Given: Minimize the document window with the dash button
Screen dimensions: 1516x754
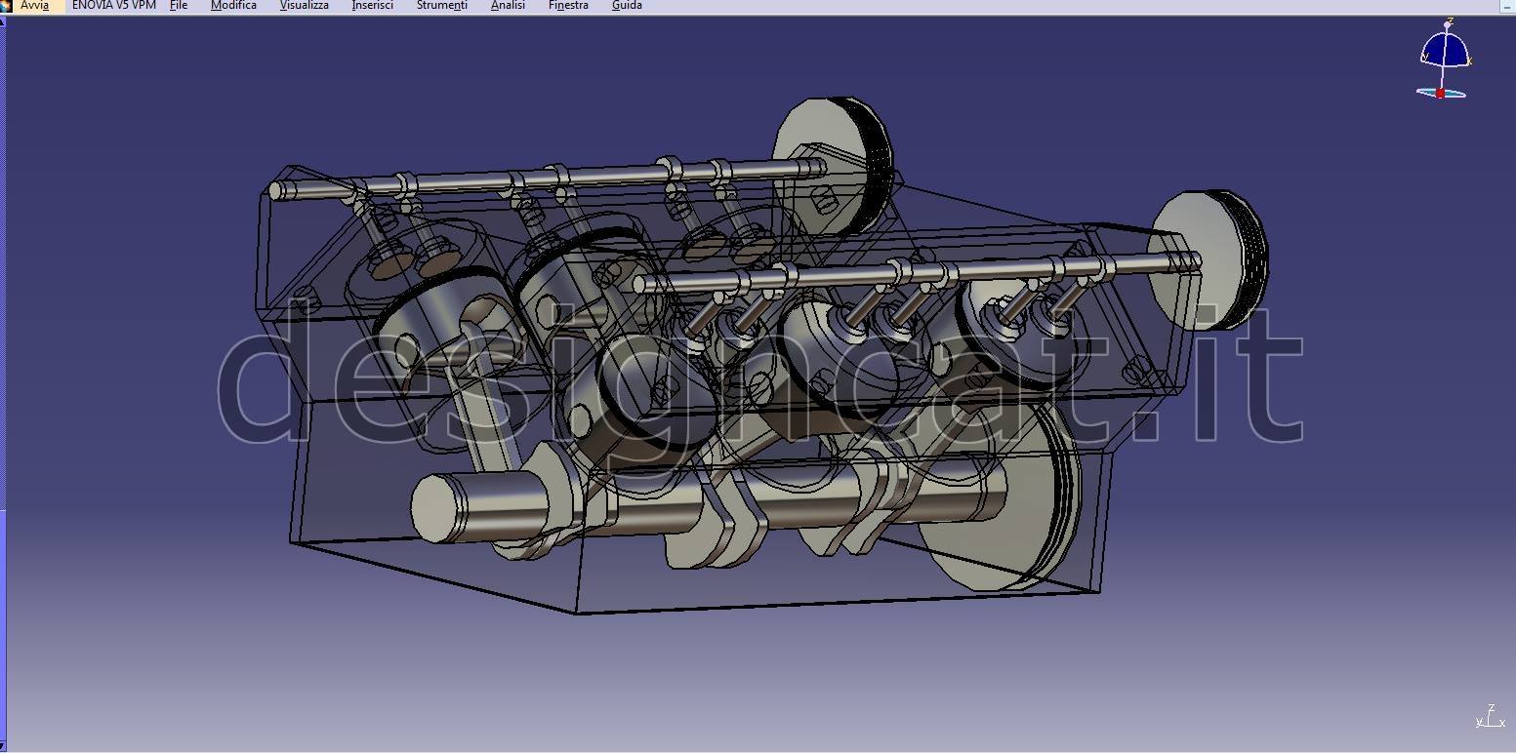Looking at the screenshot, I should click(1507, 7).
